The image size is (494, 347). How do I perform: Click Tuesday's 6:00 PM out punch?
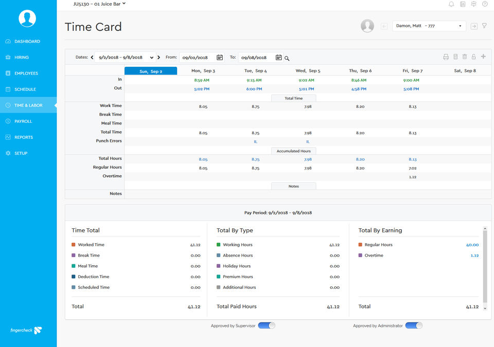(254, 89)
